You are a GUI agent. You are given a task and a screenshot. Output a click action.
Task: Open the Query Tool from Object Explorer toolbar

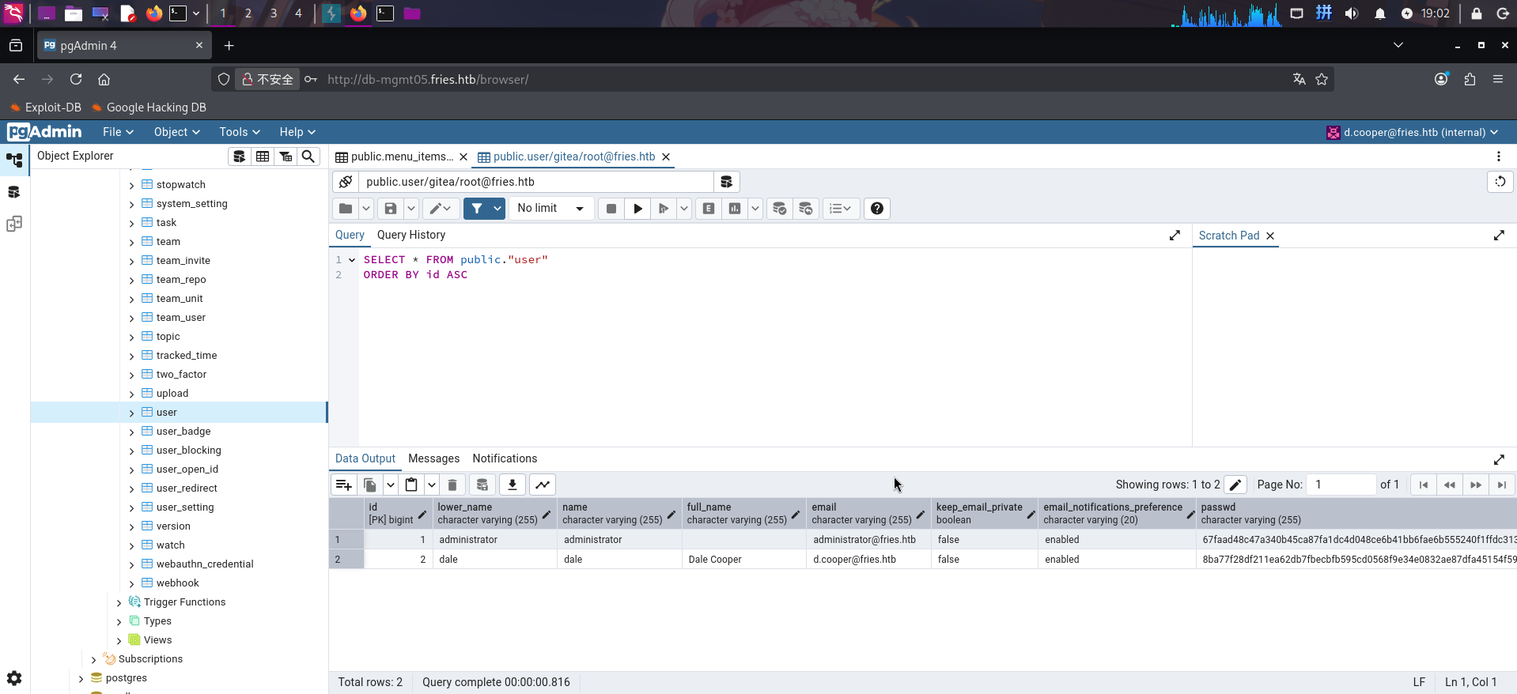coord(240,157)
